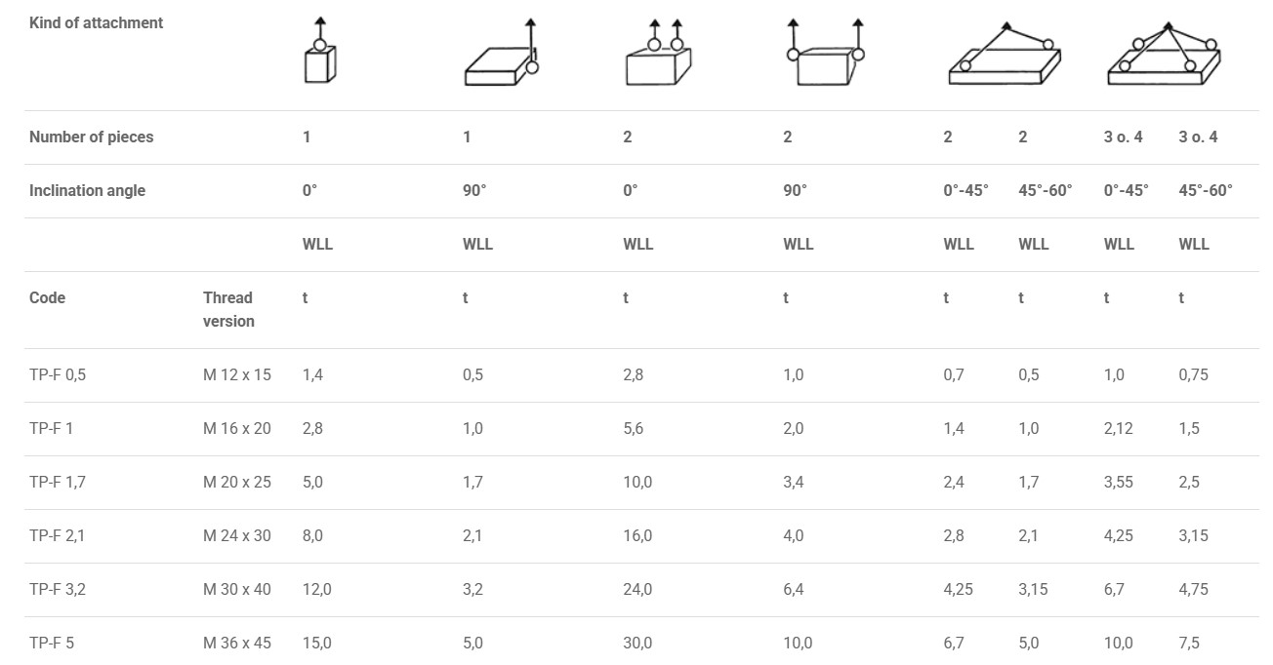
Task: Click the M 16 x 20 thread cell
Action: [237, 428]
